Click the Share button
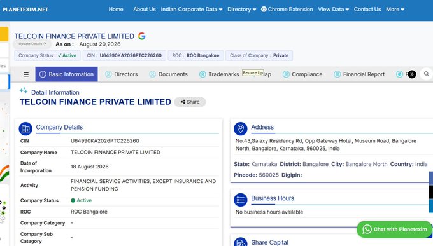Viewport: 433px width, 246px height. coord(190,102)
